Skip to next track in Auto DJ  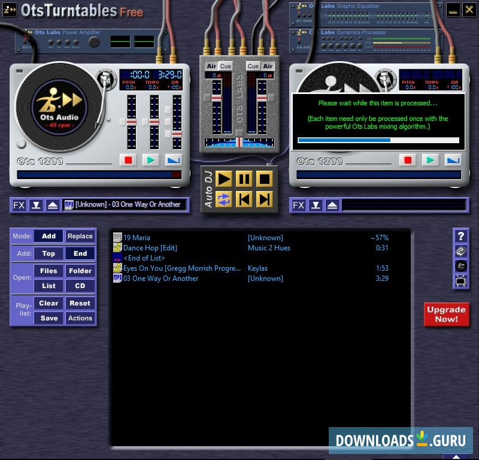point(264,199)
